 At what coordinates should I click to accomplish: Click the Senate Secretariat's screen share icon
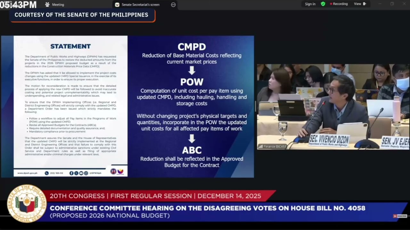(x=117, y=4)
